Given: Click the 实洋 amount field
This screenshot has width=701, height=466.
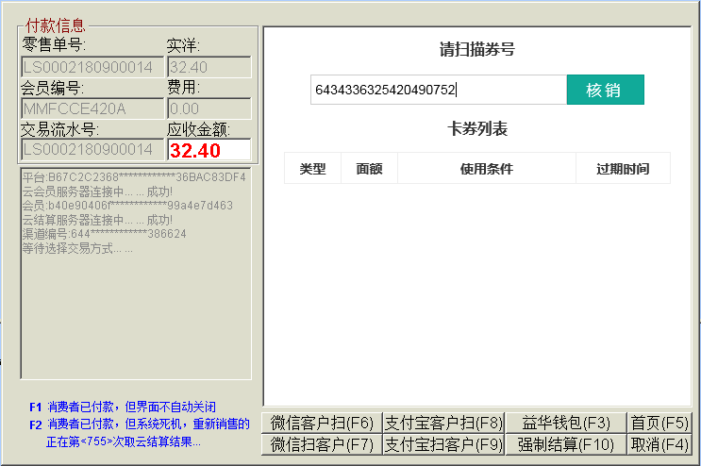Looking at the screenshot, I should coord(209,67).
